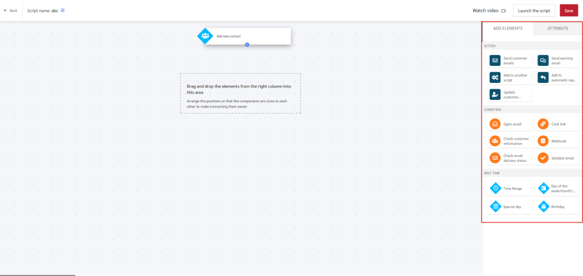This screenshot has width=583, height=276.
Task: Click the Update customer icon
Action: tap(495, 94)
